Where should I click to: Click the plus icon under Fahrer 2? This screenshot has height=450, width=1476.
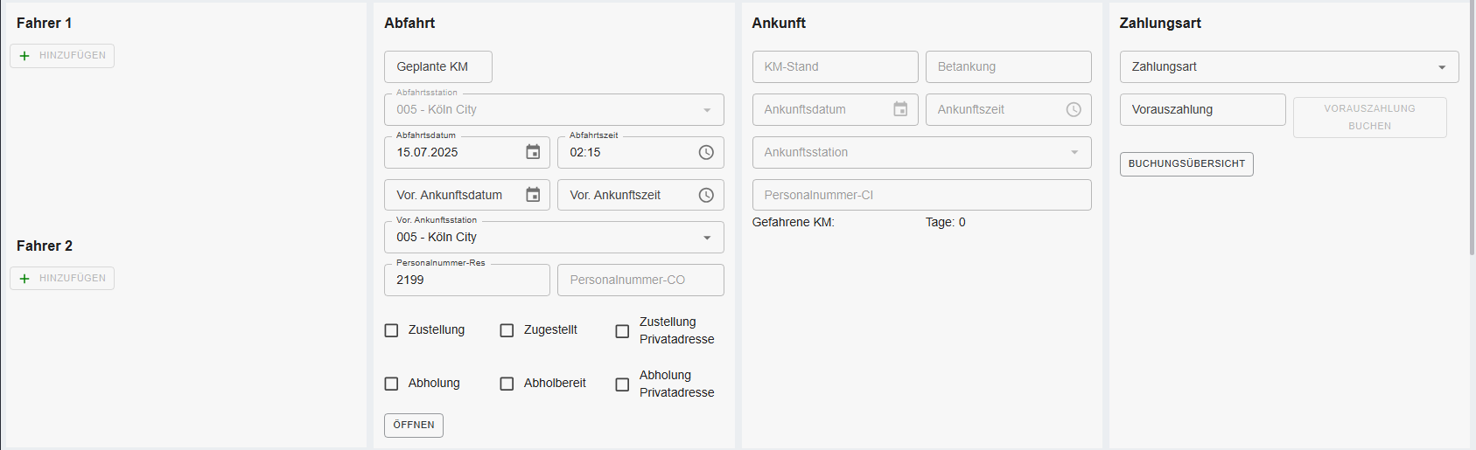point(24,279)
